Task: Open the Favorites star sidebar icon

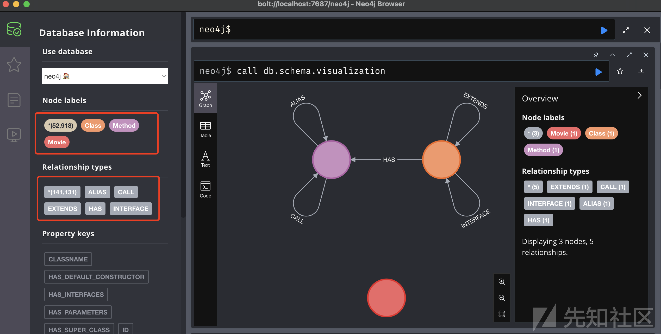Action: click(14, 65)
